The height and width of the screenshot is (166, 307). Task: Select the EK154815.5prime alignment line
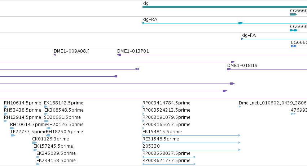[192, 135]
